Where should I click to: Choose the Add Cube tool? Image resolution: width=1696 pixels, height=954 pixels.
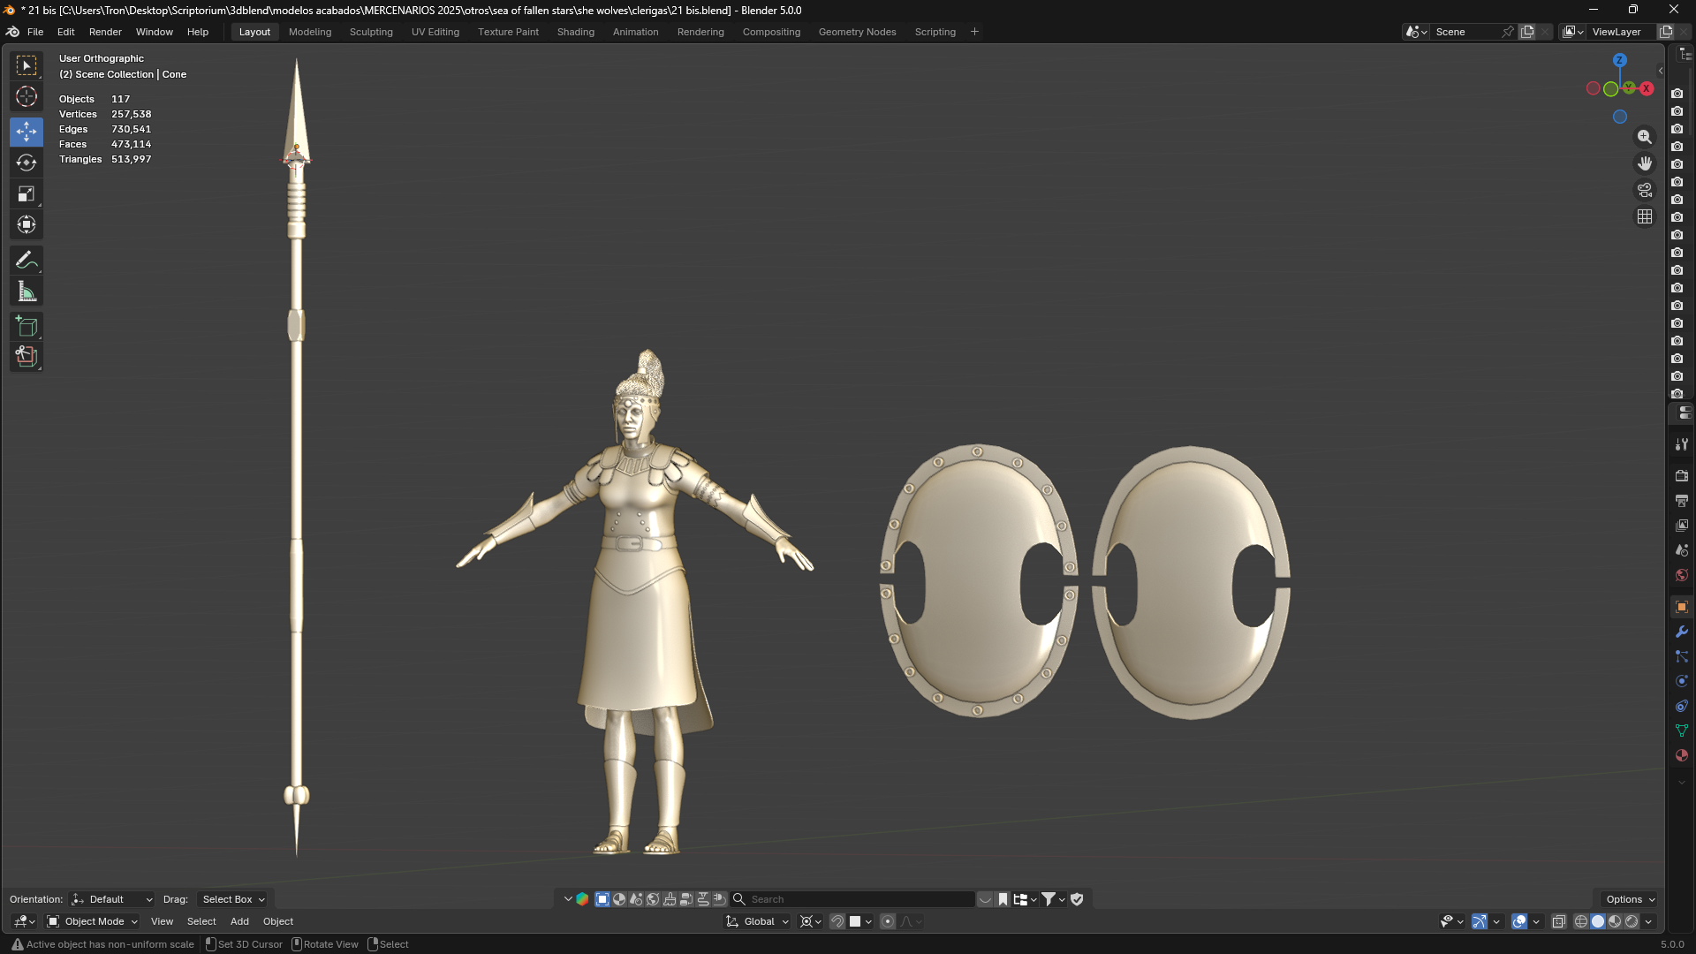(x=26, y=327)
